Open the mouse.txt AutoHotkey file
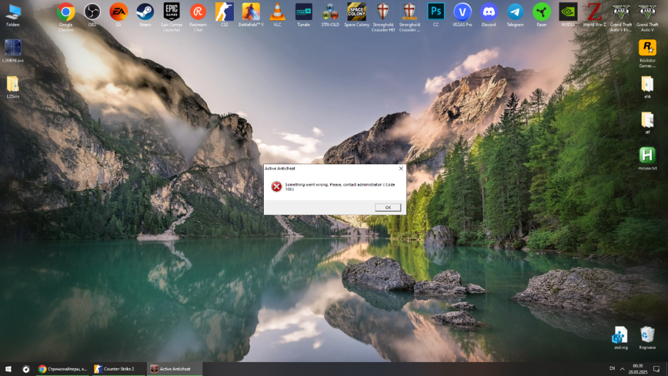The image size is (668, 376). pos(647,156)
